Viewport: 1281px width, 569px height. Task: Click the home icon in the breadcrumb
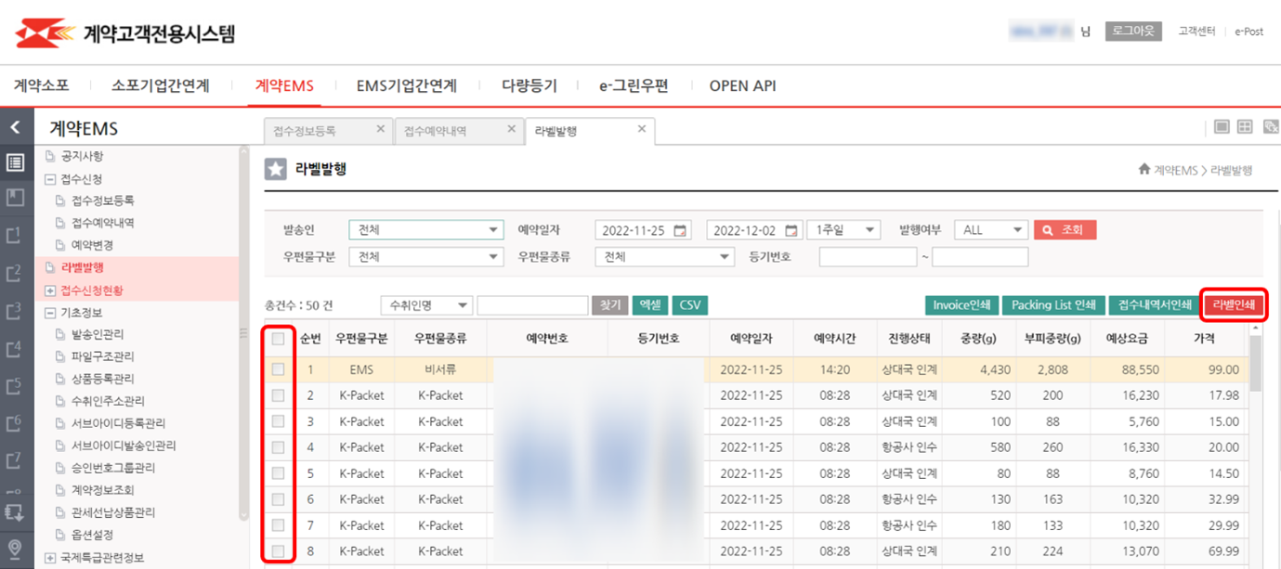click(1144, 170)
